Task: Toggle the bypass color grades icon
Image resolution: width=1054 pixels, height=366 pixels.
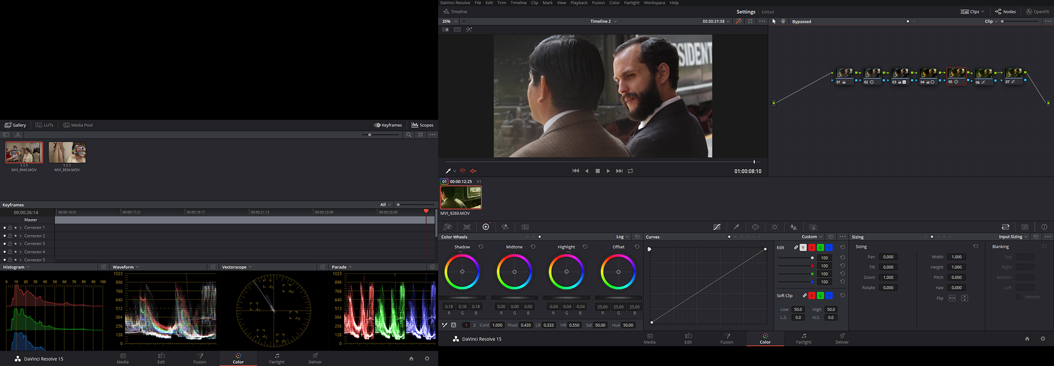Action: [738, 21]
